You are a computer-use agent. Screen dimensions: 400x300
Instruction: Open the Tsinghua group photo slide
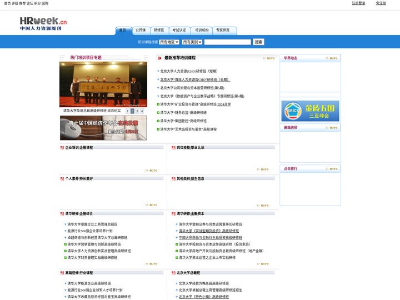[103, 84]
